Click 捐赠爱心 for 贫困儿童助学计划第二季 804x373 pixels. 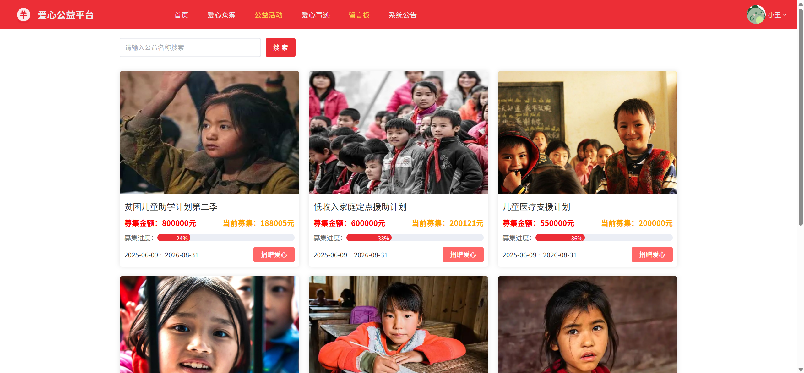274,255
